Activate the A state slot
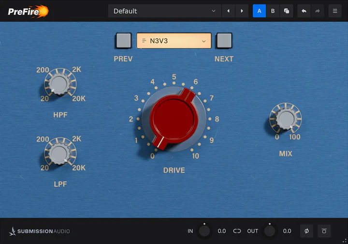Viewport: 348px width, 244px height. (259, 11)
